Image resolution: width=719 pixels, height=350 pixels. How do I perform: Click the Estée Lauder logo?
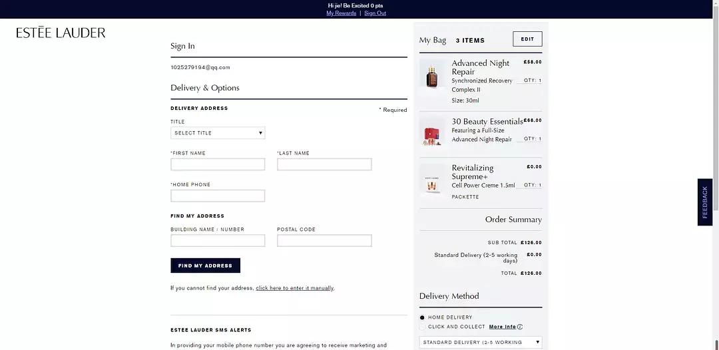tap(61, 33)
